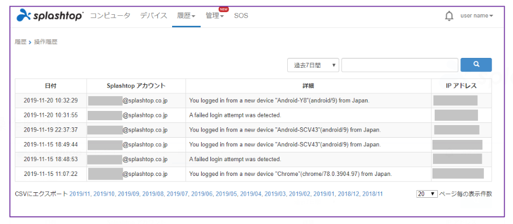This screenshot has height=224, width=513.
Task: Open the コンピュータ tab
Action: point(110,15)
